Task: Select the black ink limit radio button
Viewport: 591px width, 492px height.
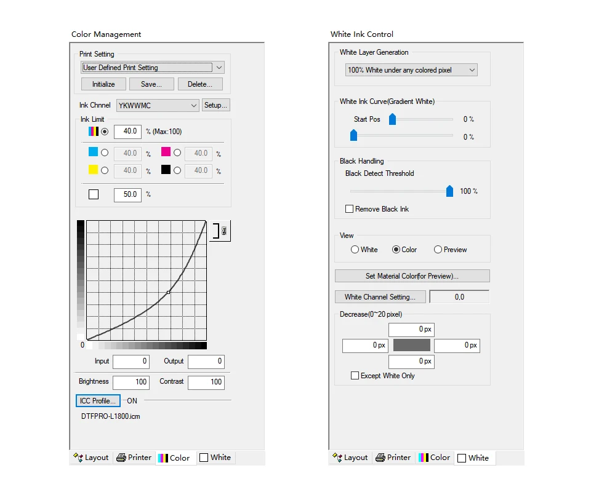Action: [x=177, y=170]
